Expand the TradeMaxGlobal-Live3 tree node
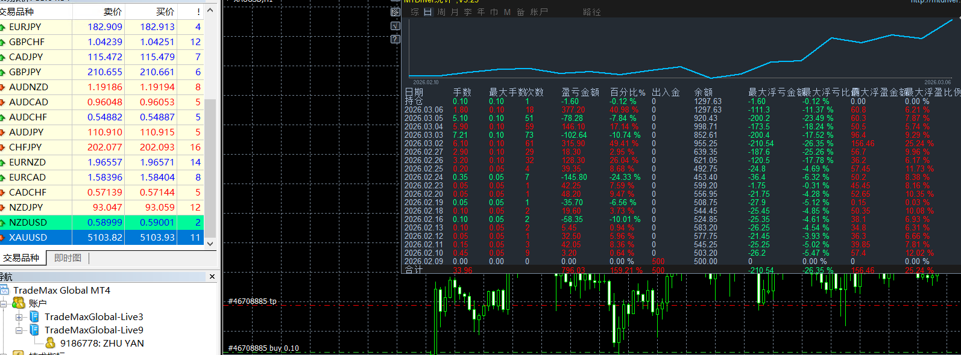Image resolution: width=961 pixels, height=355 pixels. point(19,317)
